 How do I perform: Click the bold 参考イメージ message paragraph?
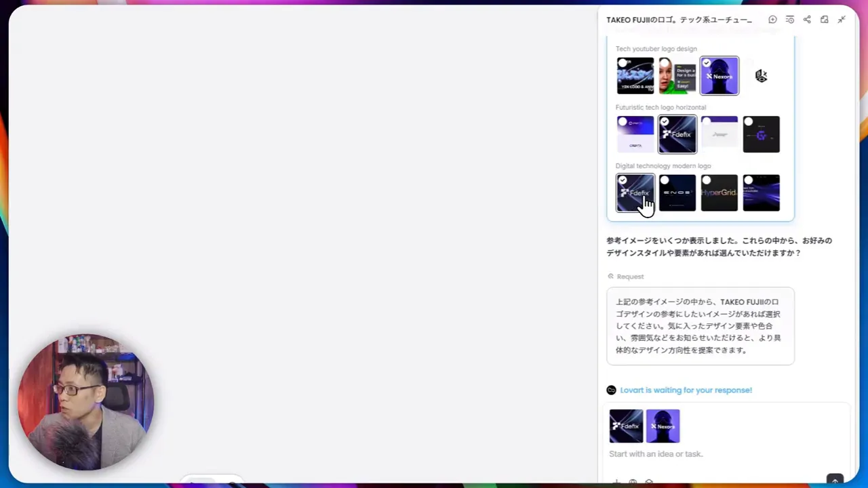719,247
